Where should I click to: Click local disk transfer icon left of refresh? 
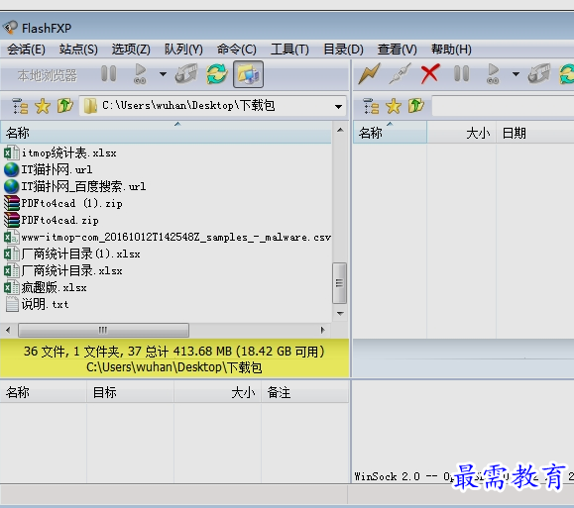[x=186, y=73]
